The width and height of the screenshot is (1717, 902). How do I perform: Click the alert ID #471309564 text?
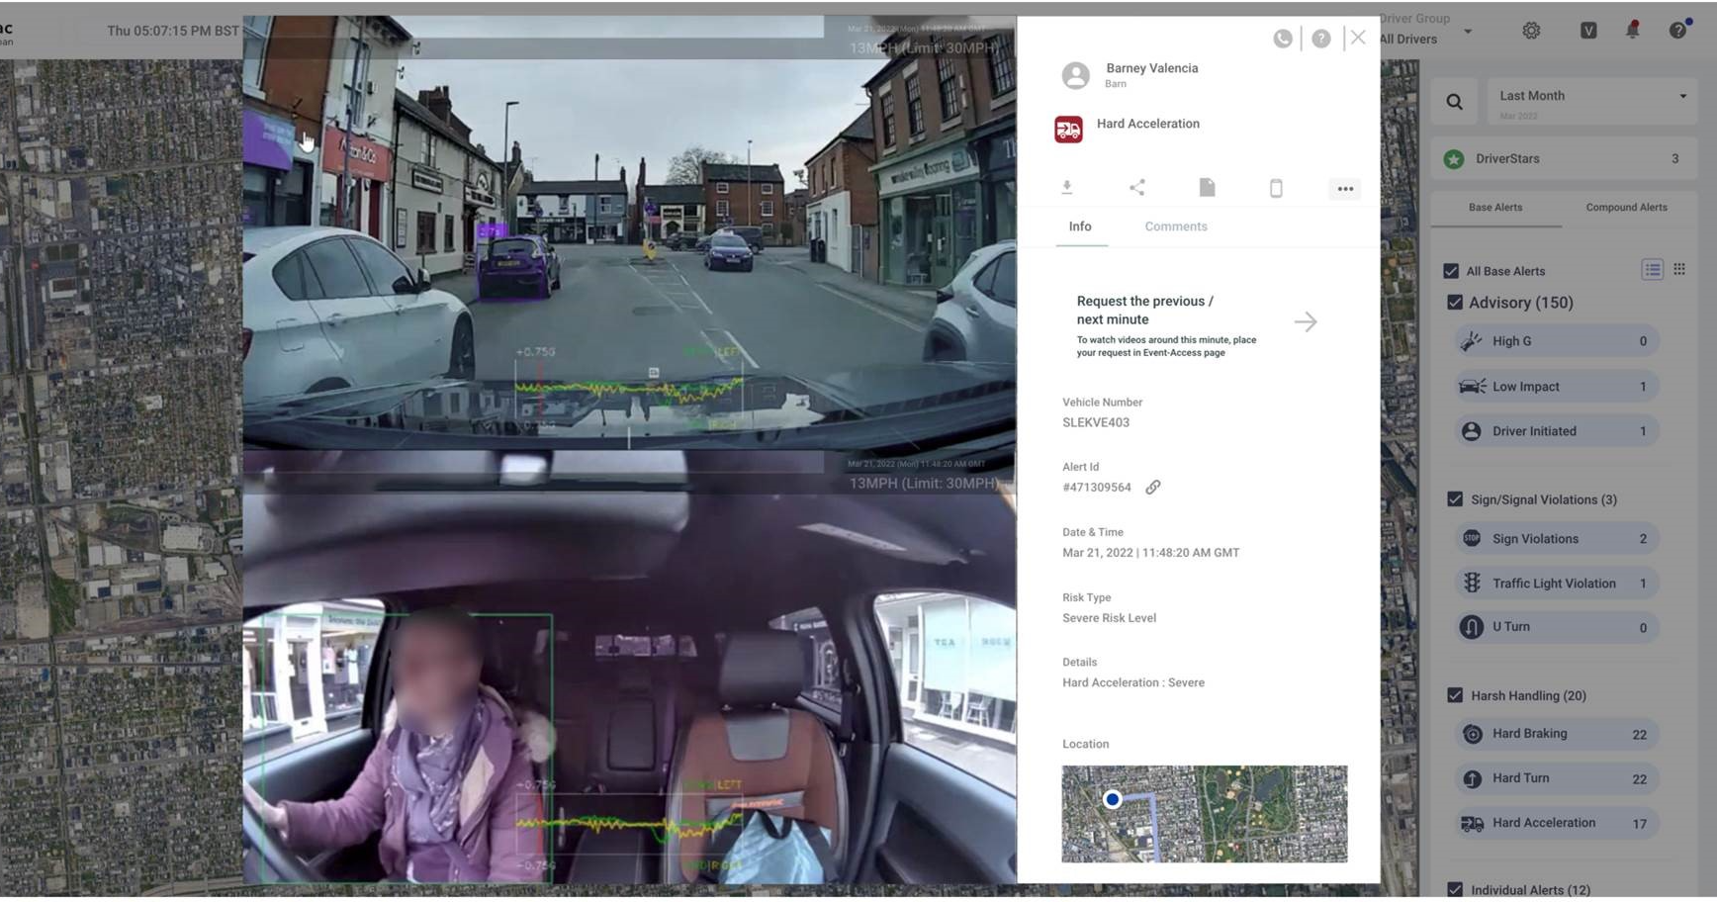(1097, 488)
